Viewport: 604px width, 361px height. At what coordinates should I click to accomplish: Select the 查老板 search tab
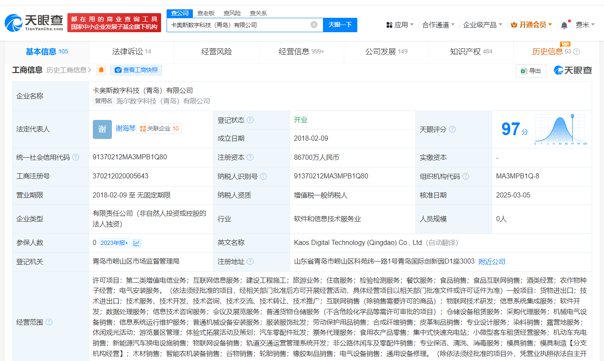click(206, 13)
